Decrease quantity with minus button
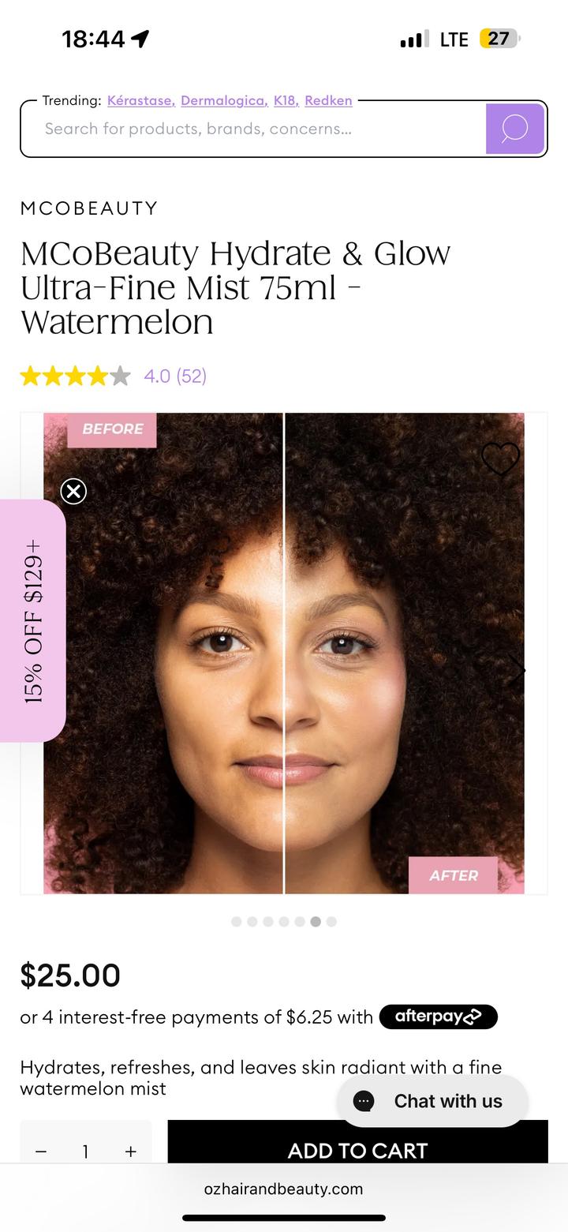Image resolution: width=568 pixels, height=1232 pixels. [41, 1151]
